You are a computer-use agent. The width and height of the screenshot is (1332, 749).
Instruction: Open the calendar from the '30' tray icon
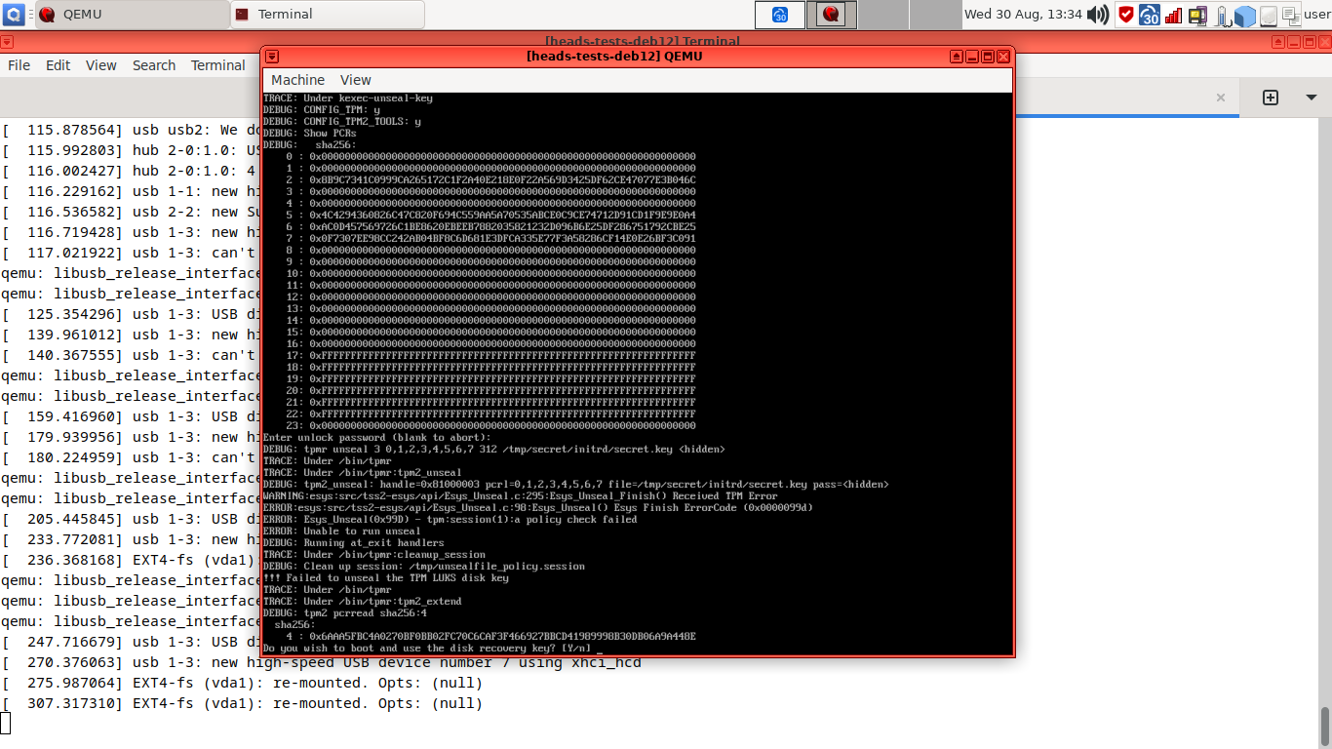[1149, 15]
